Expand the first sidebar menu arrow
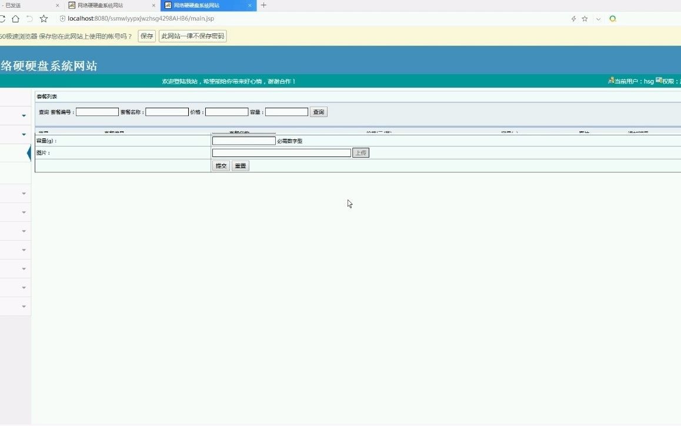This screenshot has width=681, height=426. point(24,115)
